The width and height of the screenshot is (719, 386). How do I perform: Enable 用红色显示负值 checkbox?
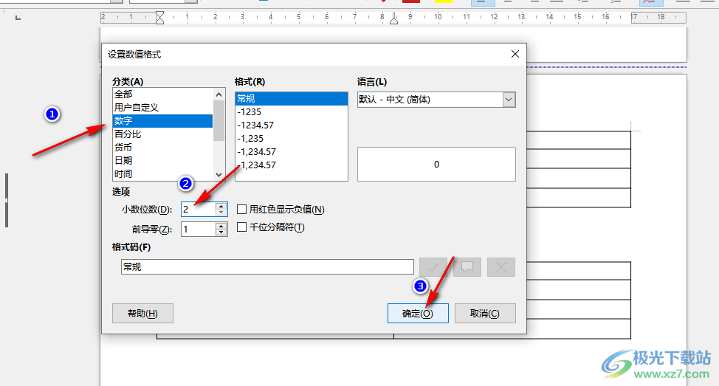[x=241, y=210]
